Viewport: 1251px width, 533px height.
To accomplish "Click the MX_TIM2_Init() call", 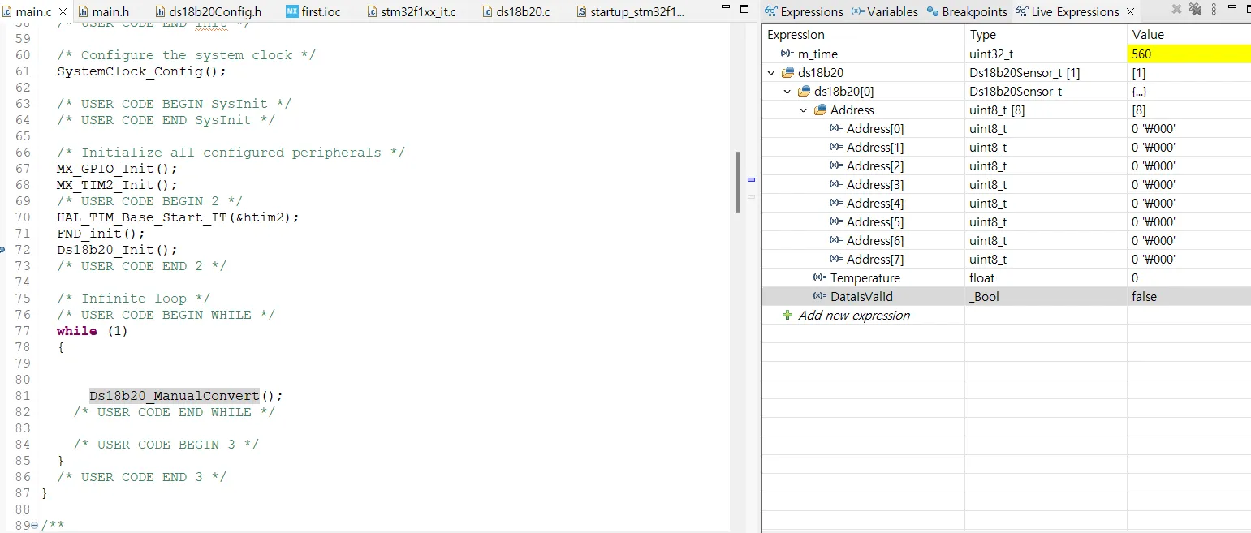I will [x=117, y=185].
